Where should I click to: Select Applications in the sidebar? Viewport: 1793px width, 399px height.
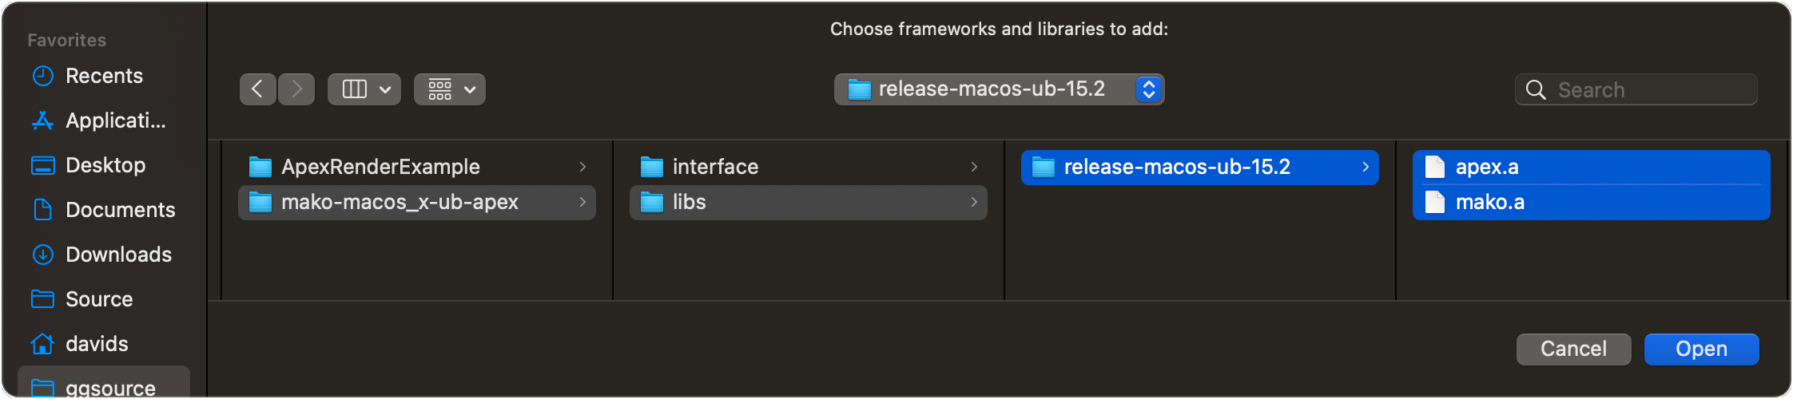pyautogui.click(x=115, y=120)
